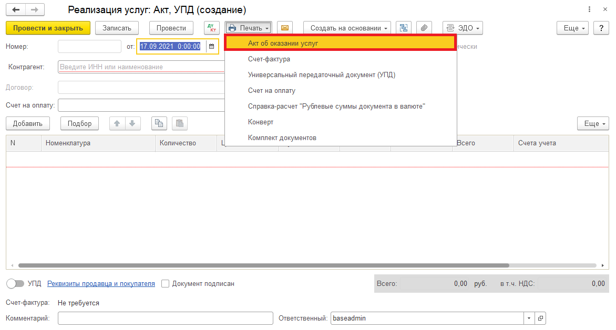Select Универсальный передаточный документ (УПД)
The height and width of the screenshot is (330, 616).
(x=322, y=75)
